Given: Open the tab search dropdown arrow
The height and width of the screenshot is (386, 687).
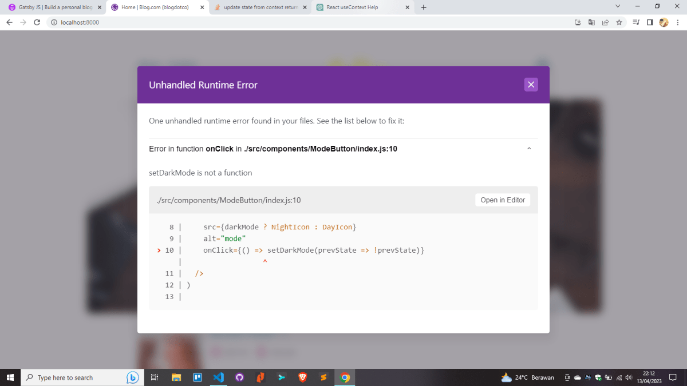Looking at the screenshot, I should (618, 6).
